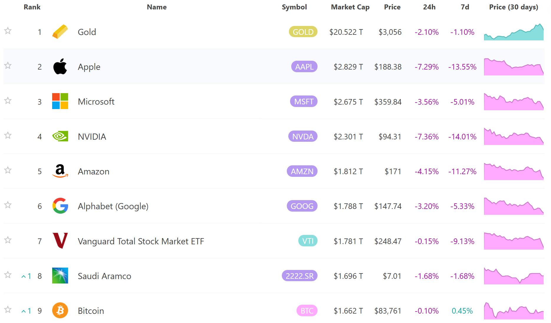The image size is (551, 323).
Task: Click the GOLD symbol badge
Action: [x=303, y=32]
